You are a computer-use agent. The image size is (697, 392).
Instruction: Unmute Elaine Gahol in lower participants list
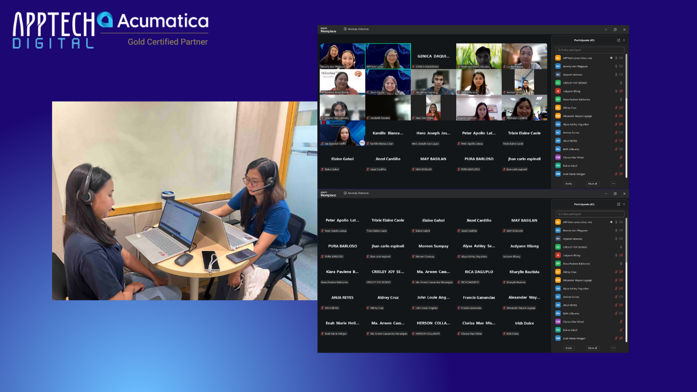[621, 330]
